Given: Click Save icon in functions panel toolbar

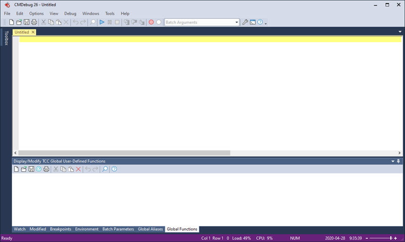Looking at the screenshot, I should pyautogui.click(x=31, y=169).
